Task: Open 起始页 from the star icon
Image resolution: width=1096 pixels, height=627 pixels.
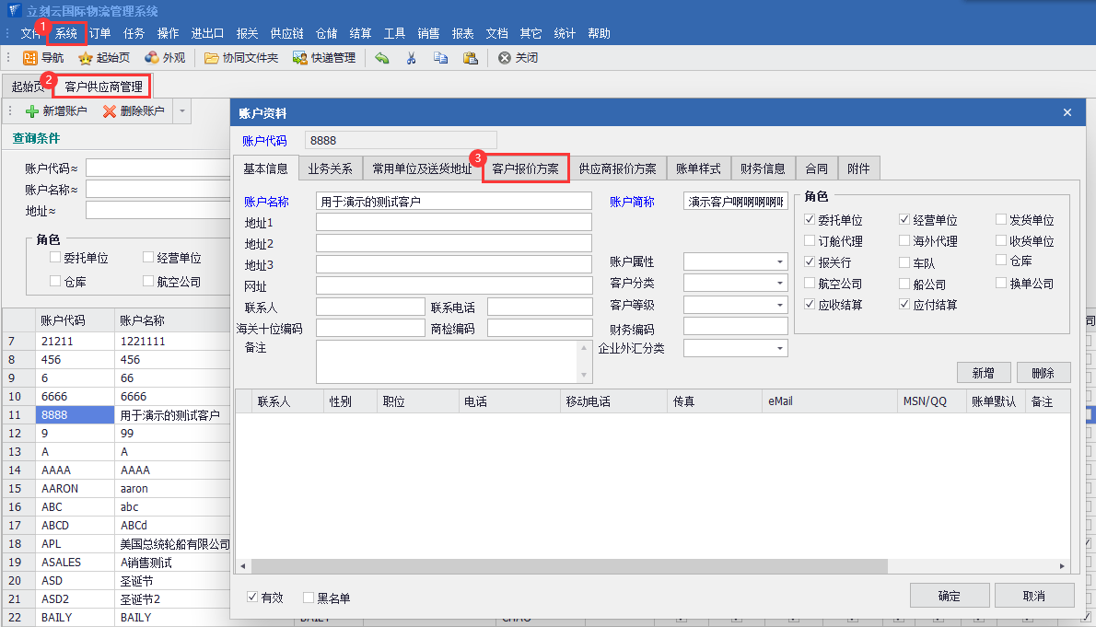Action: pyautogui.click(x=86, y=58)
